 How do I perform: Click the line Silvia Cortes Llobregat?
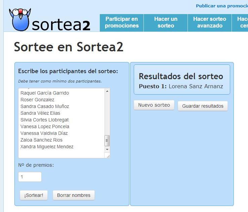[45, 120]
